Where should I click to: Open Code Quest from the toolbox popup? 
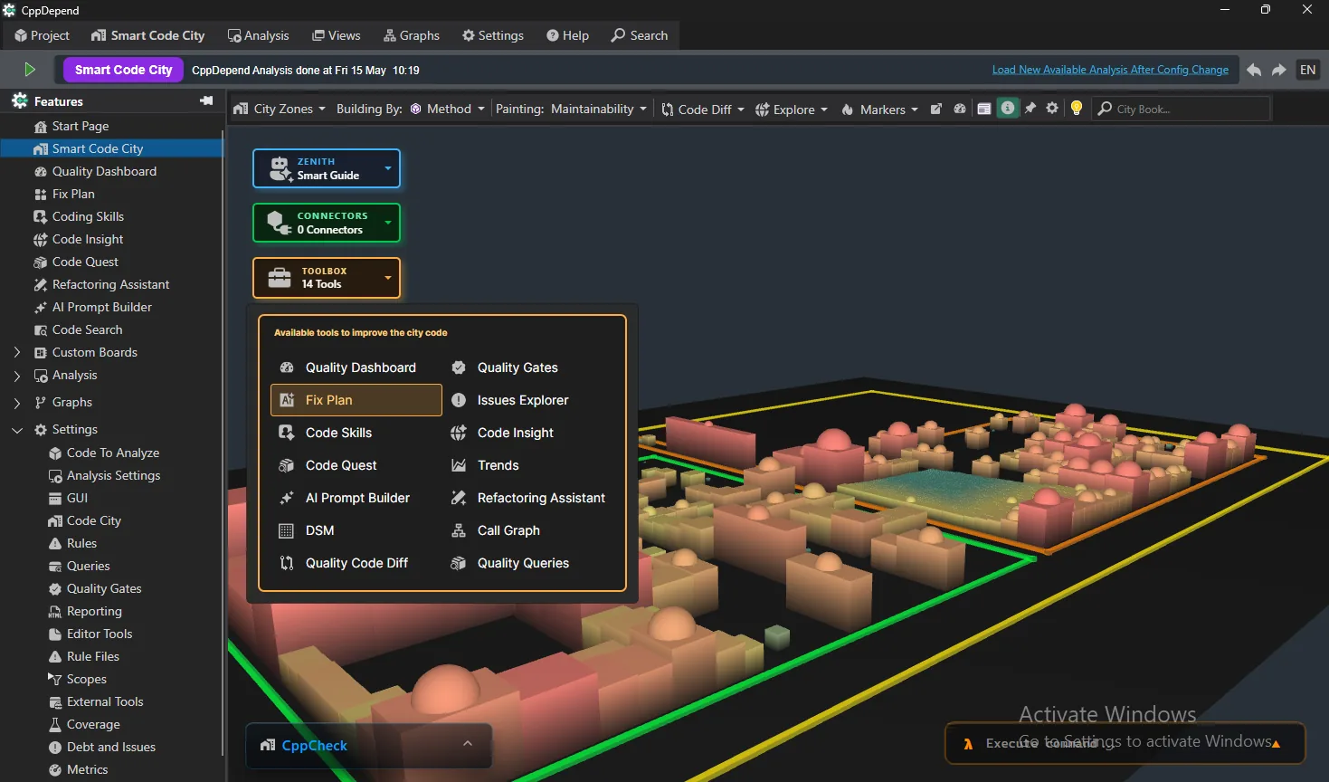click(x=356, y=465)
